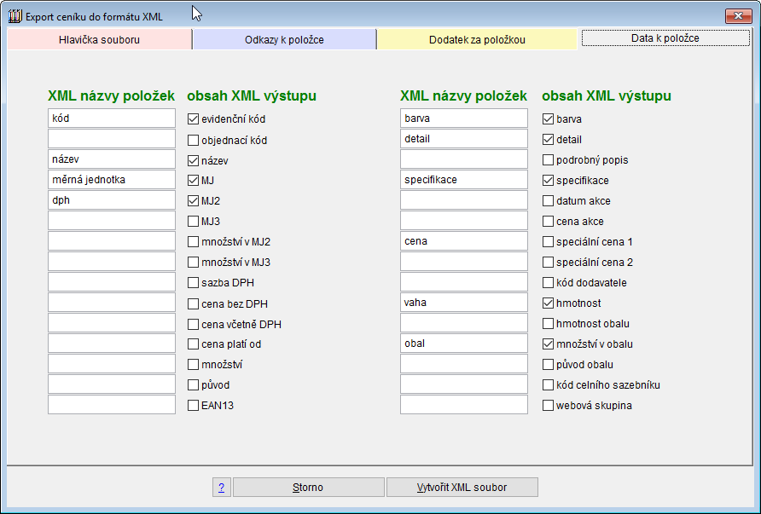Image resolution: width=761 pixels, height=514 pixels.
Task: Tick the sazba DPH checkbox
Action: coord(194,283)
